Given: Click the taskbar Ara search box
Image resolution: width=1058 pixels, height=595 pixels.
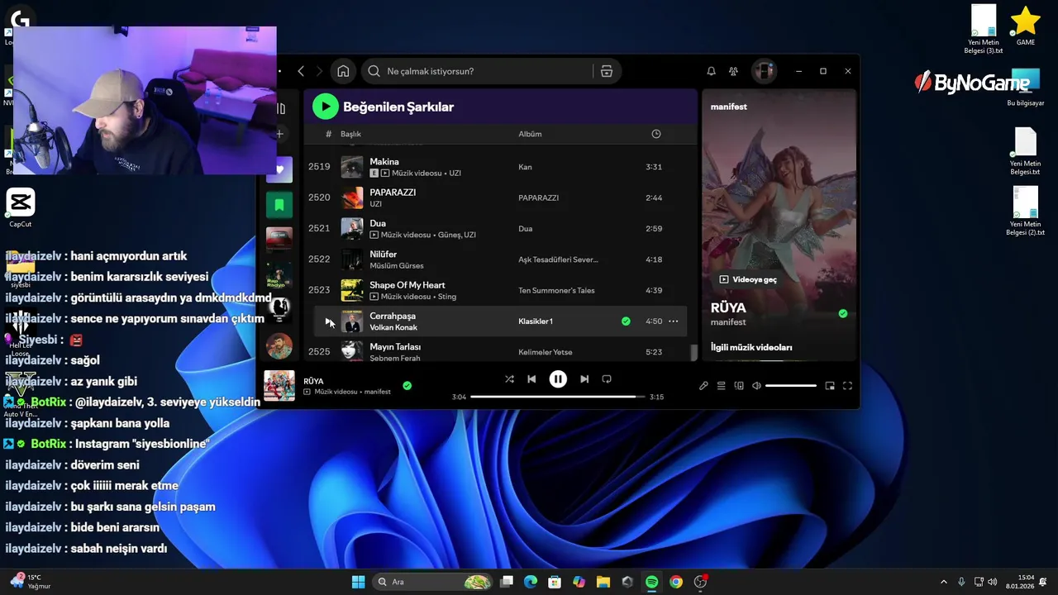Looking at the screenshot, I should (x=433, y=582).
